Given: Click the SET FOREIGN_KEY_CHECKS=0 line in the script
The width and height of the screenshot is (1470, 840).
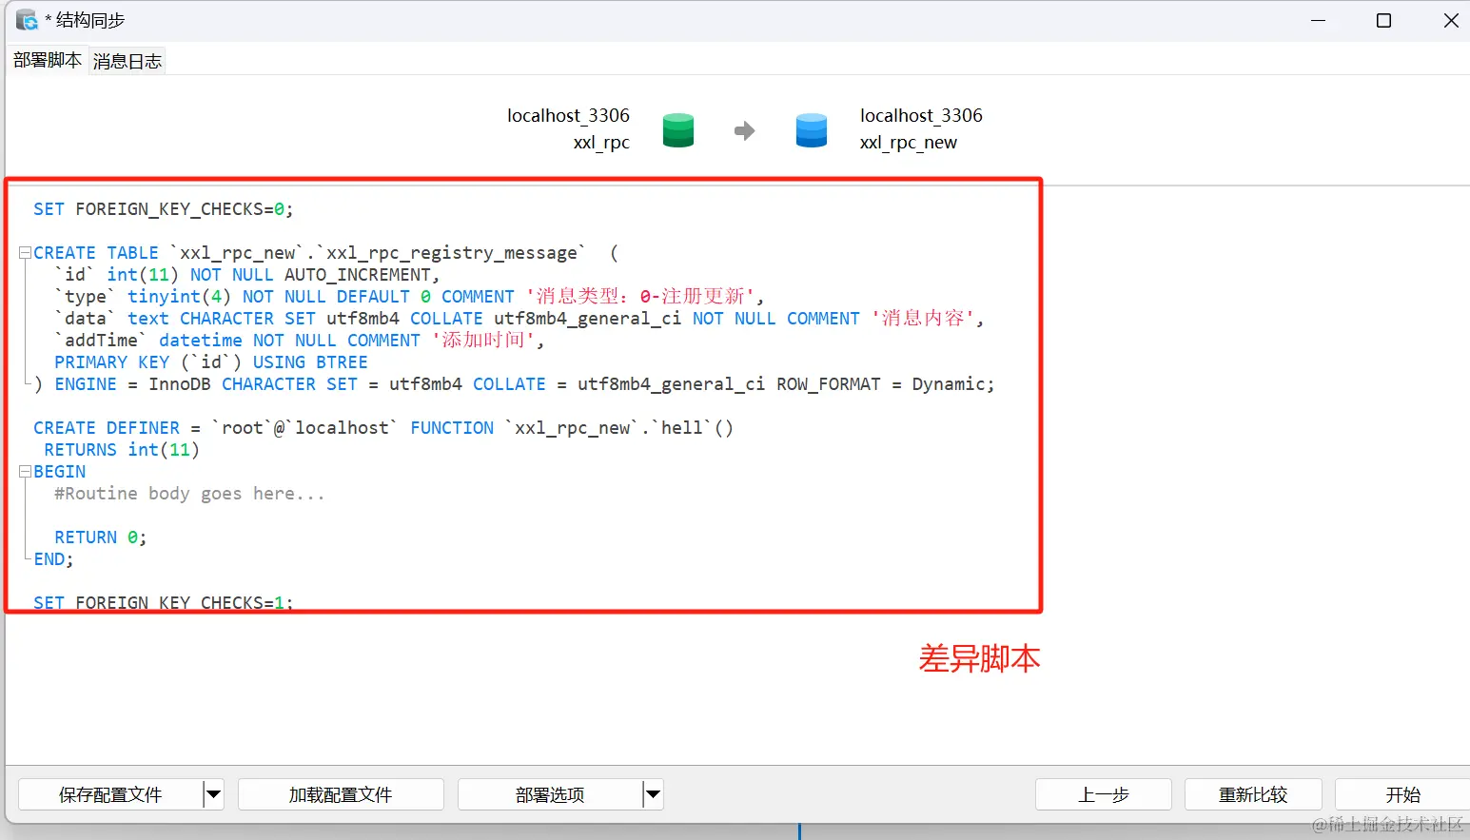Looking at the screenshot, I should pos(163,209).
